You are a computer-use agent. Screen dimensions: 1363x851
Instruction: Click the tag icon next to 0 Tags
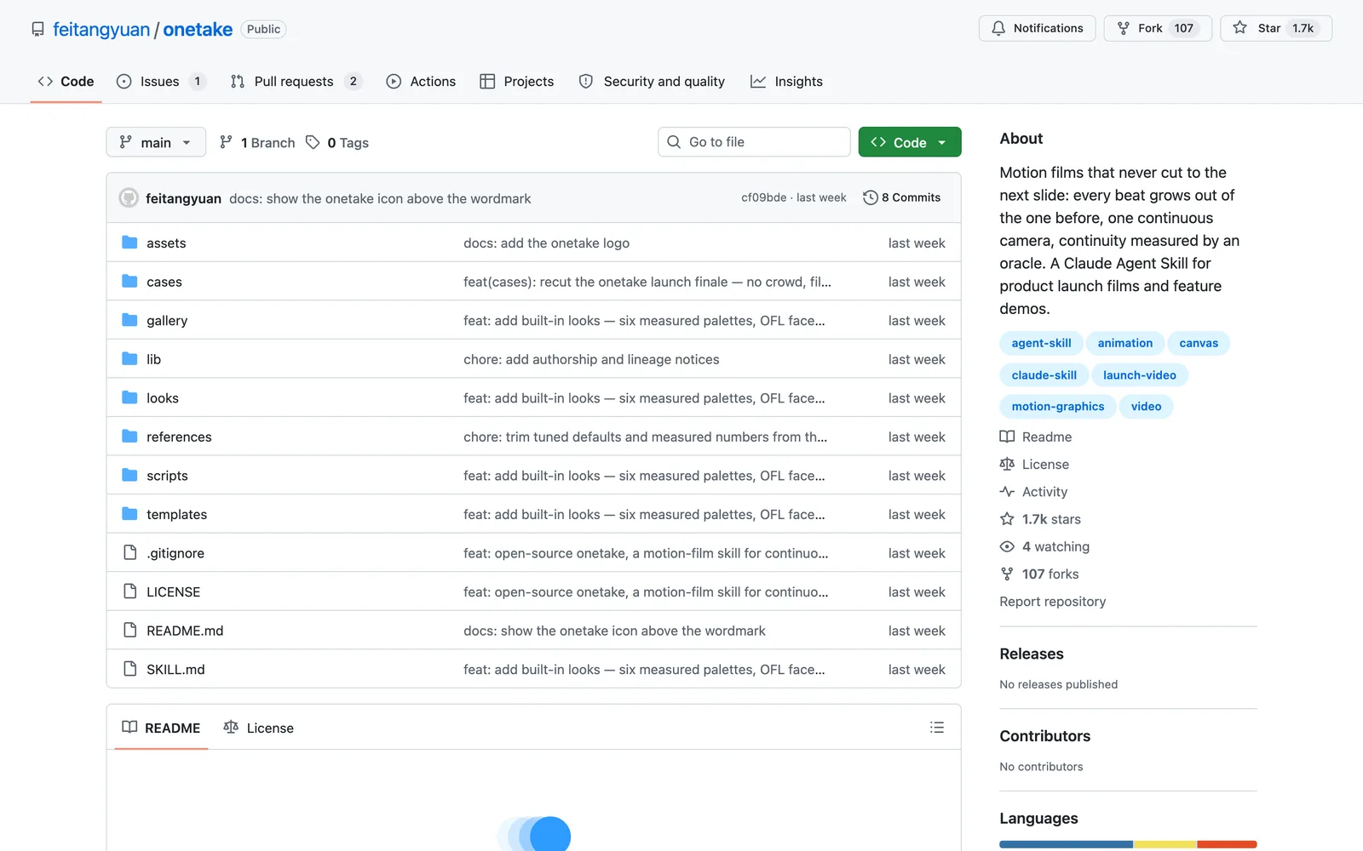[313, 142]
